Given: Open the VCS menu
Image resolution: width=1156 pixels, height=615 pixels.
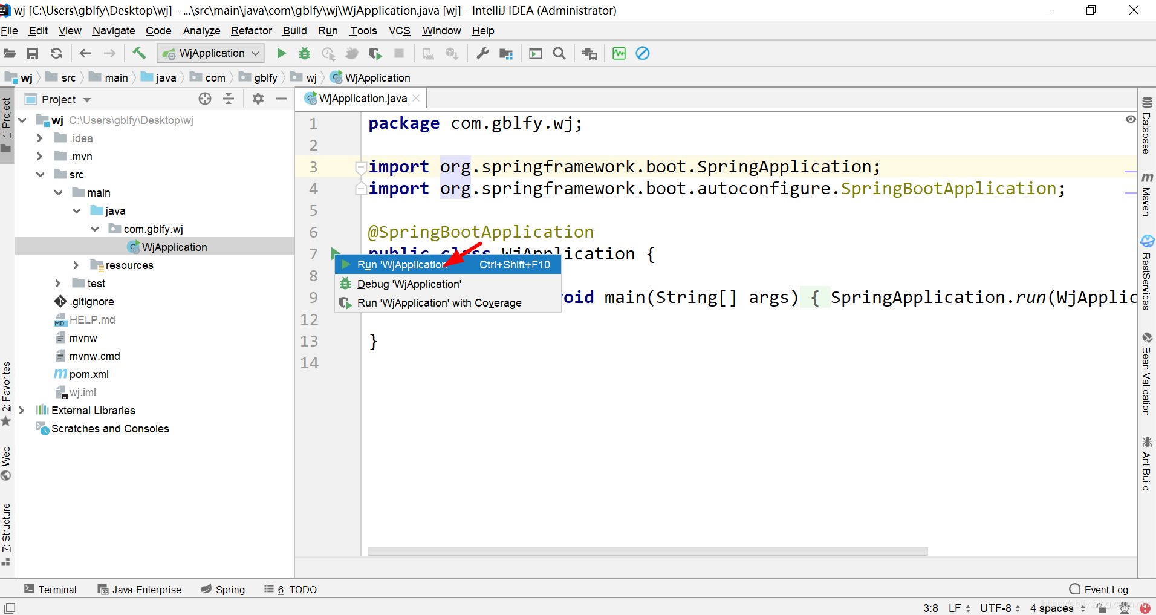Looking at the screenshot, I should [399, 31].
